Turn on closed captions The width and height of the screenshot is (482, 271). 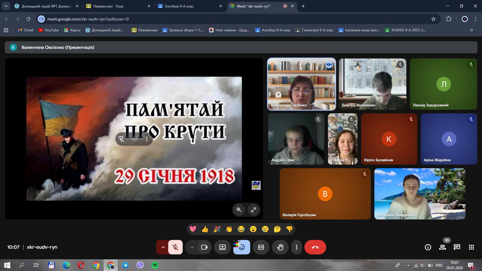coord(261,247)
